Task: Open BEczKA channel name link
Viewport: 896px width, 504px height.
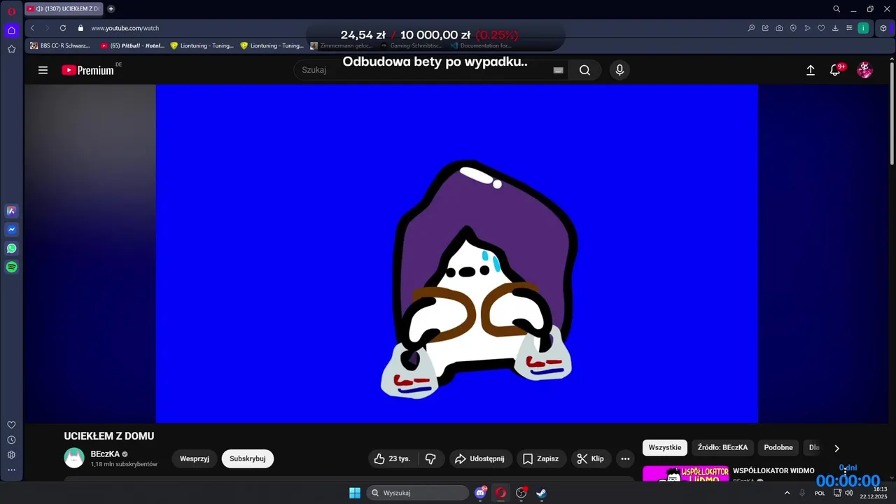Action: [x=105, y=454]
